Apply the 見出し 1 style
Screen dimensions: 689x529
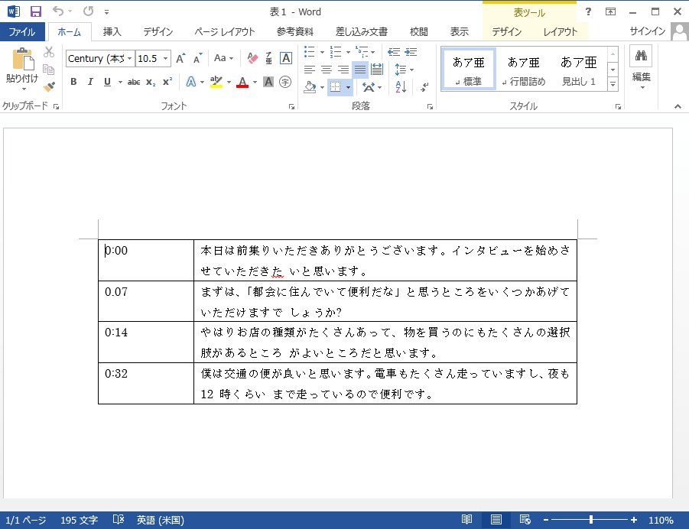point(579,70)
